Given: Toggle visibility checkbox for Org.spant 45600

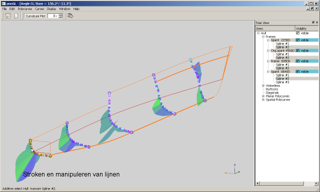Looking at the screenshot, I should (297, 50).
